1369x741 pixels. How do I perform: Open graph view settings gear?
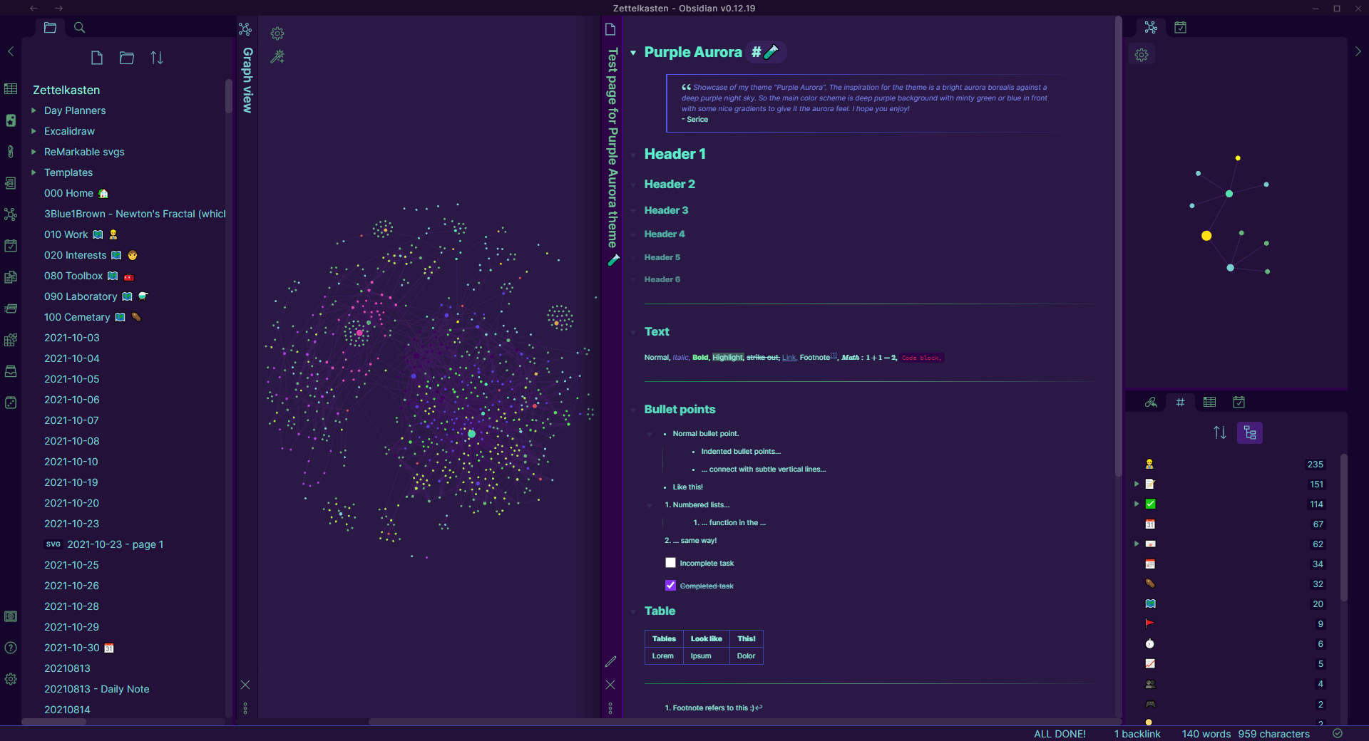(277, 33)
